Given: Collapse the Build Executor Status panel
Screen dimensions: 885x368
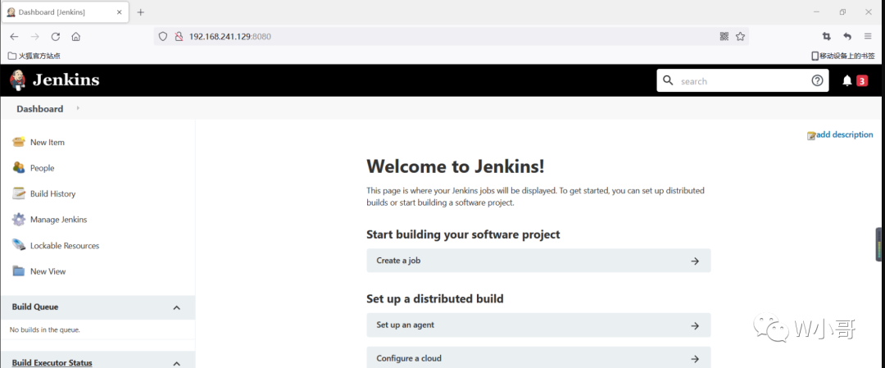Looking at the screenshot, I should click(x=177, y=363).
